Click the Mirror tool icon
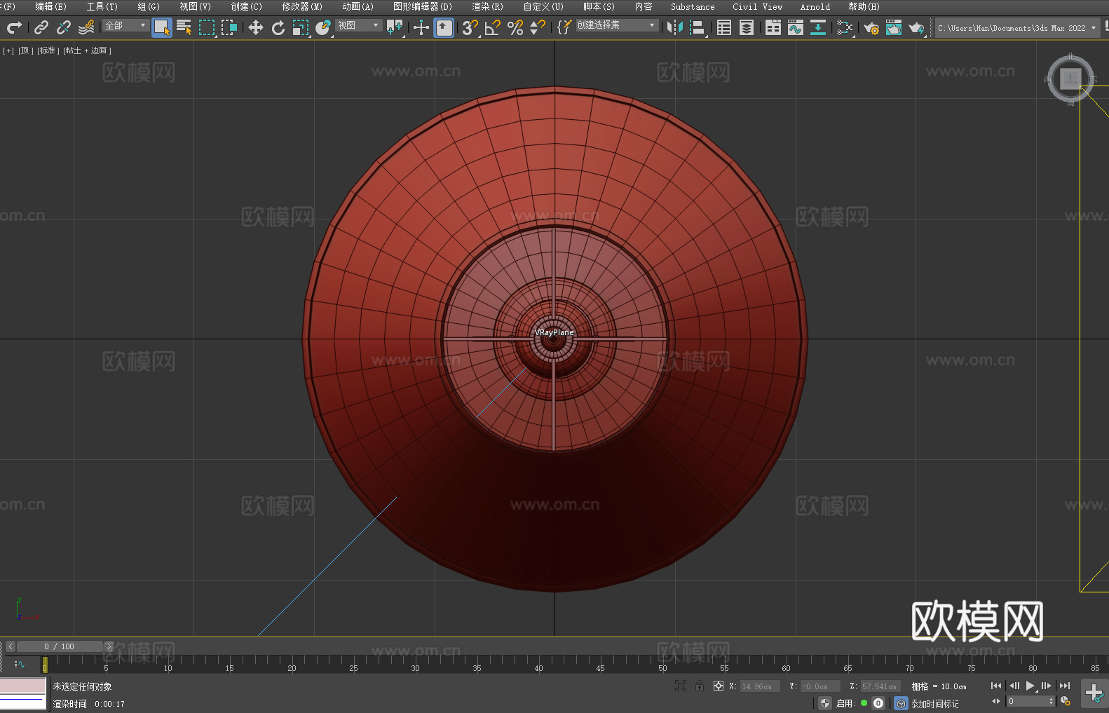The height and width of the screenshot is (713, 1109). [674, 27]
